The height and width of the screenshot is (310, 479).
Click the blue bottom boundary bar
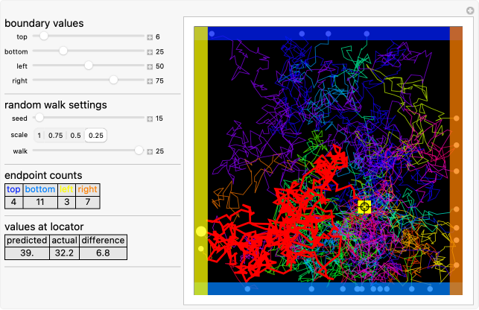329,288
